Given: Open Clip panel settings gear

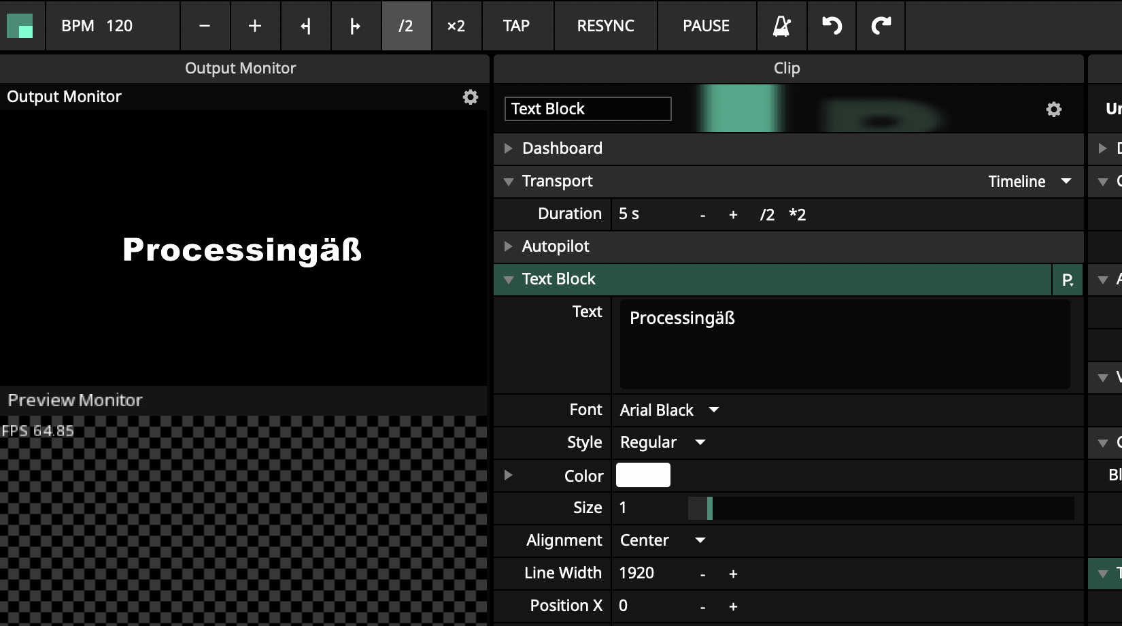Looking at the screenshot, I should tap(1053, 110).
